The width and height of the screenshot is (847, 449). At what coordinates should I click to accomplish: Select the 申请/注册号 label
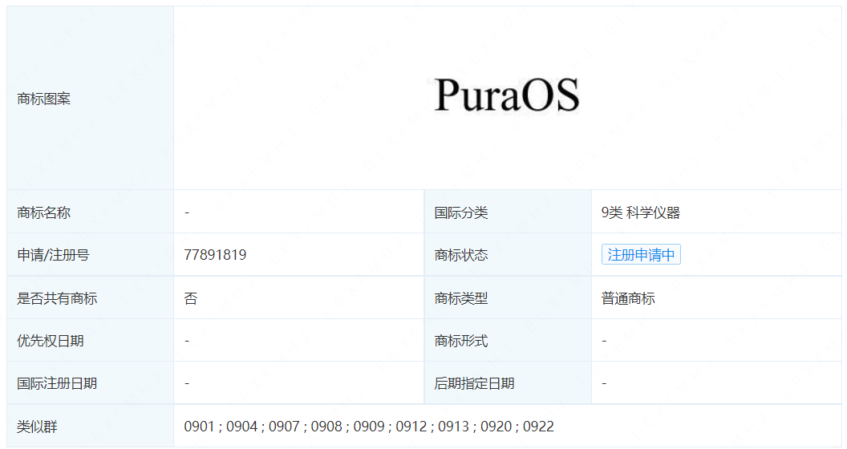pyautogui.click(x=53, y=255)
